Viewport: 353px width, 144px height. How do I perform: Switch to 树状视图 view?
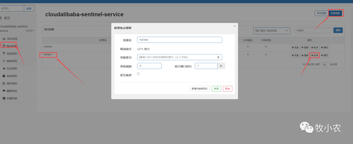pyautogui.click(x=321, y=13)
